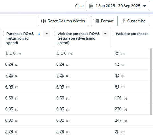Open Website purchase ROAS column dropdown menu
The width and height of the screenshot is (153, 136).
pyautogui.click(x=105, y=34)
